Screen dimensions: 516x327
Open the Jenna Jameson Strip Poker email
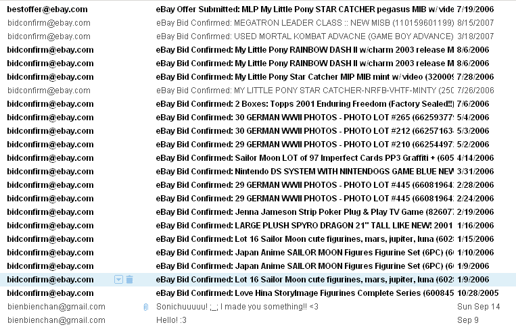coord(305,212)
